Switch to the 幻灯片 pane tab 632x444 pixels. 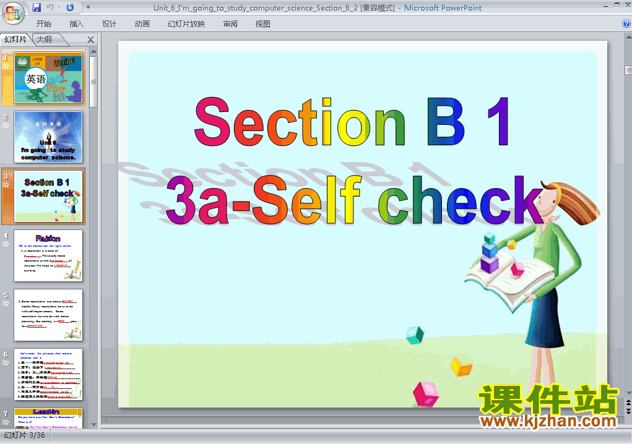15,39
